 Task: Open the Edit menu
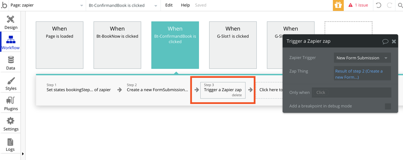coord(169,5)
